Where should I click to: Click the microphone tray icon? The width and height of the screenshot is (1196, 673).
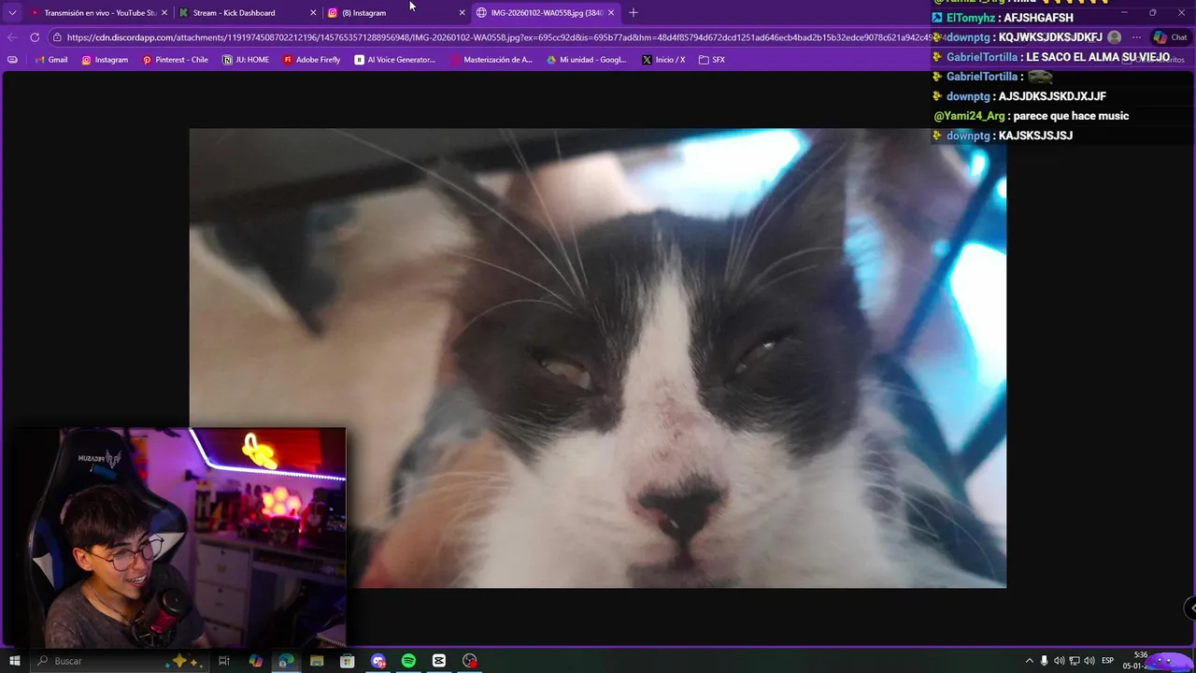point(1045,661)
